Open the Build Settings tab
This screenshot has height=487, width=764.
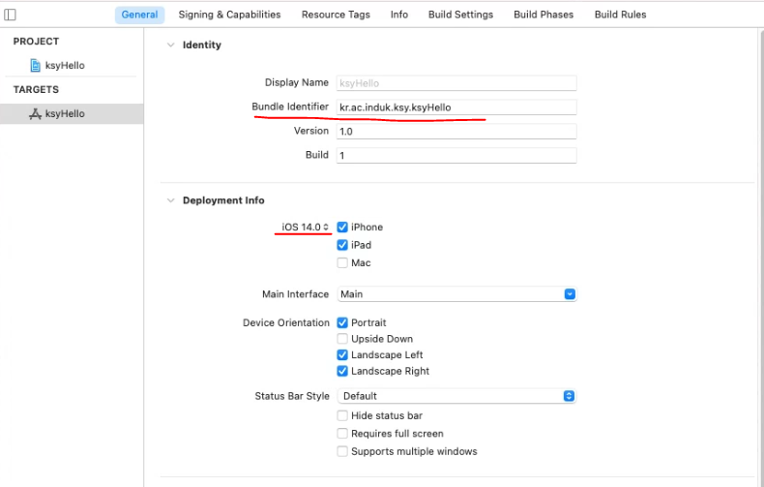pos(460,15)
